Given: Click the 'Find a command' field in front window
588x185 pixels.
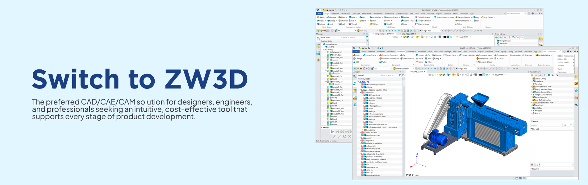Looking at the screenshot, I should (x=552, y=52).
